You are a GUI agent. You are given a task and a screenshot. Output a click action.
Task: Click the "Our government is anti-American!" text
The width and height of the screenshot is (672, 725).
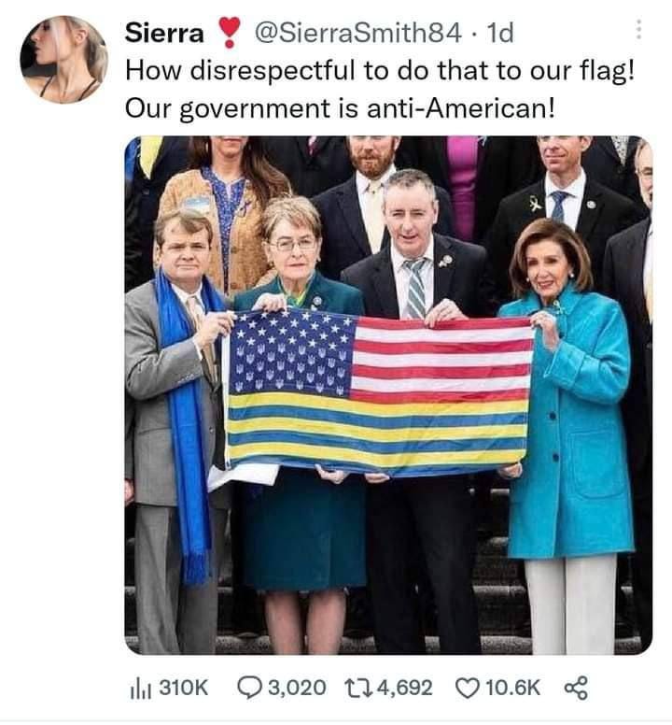(340, 108)
